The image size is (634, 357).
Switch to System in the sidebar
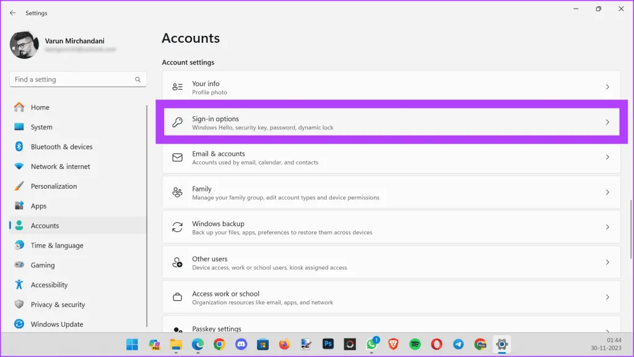click(x=41, y=127)
